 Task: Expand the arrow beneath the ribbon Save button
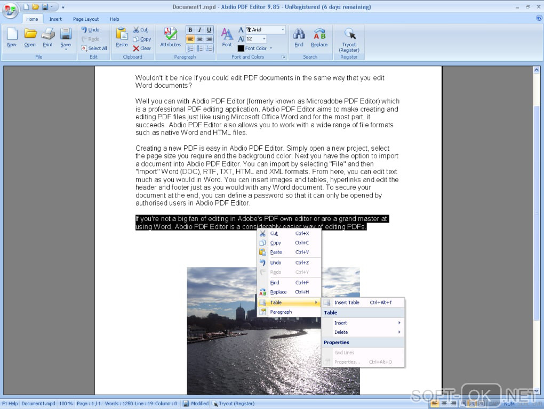66,50
